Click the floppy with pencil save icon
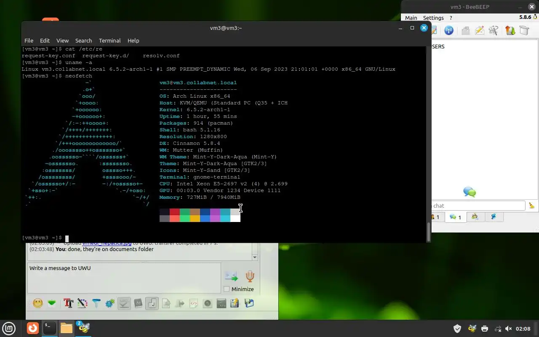The height and width of the screenshot is (337, 539). coord(235,303)
